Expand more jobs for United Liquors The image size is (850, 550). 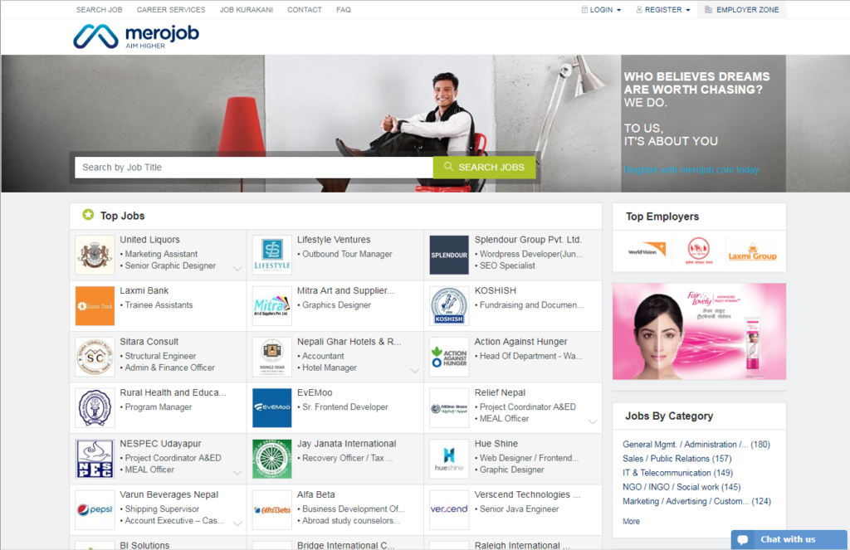coord(237,269)
